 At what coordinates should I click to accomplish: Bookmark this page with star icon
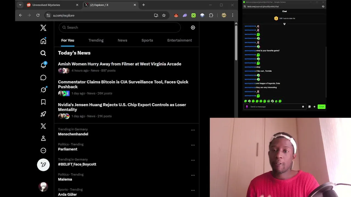[164, 15]
